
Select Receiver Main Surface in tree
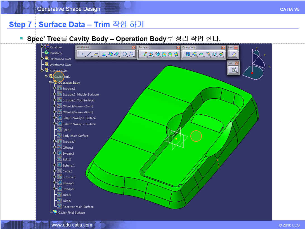click(x=78, y=207)
